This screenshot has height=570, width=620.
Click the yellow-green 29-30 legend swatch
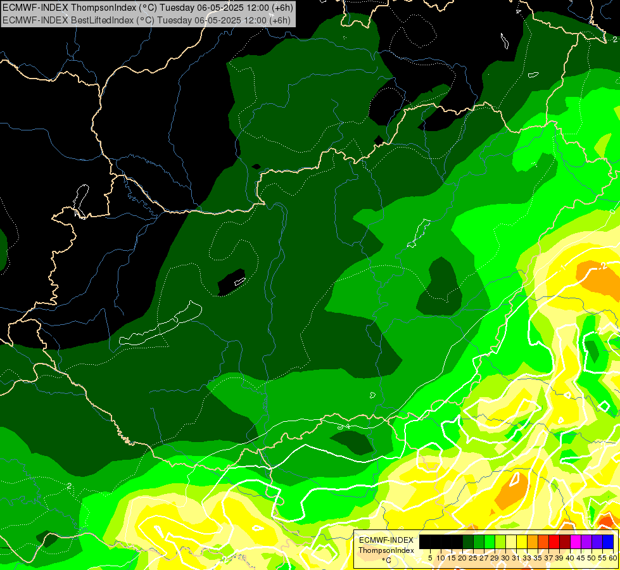tap(500, 541)
